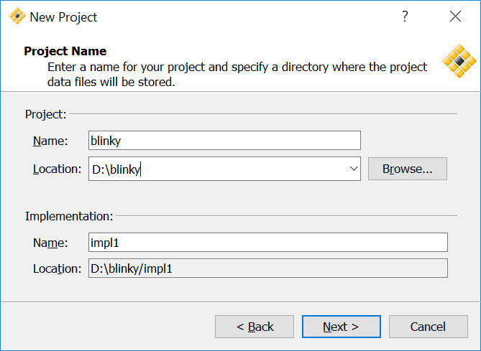Click the question mark help button
The width and height of the screenshot is (481, 351).
[405, 17]
